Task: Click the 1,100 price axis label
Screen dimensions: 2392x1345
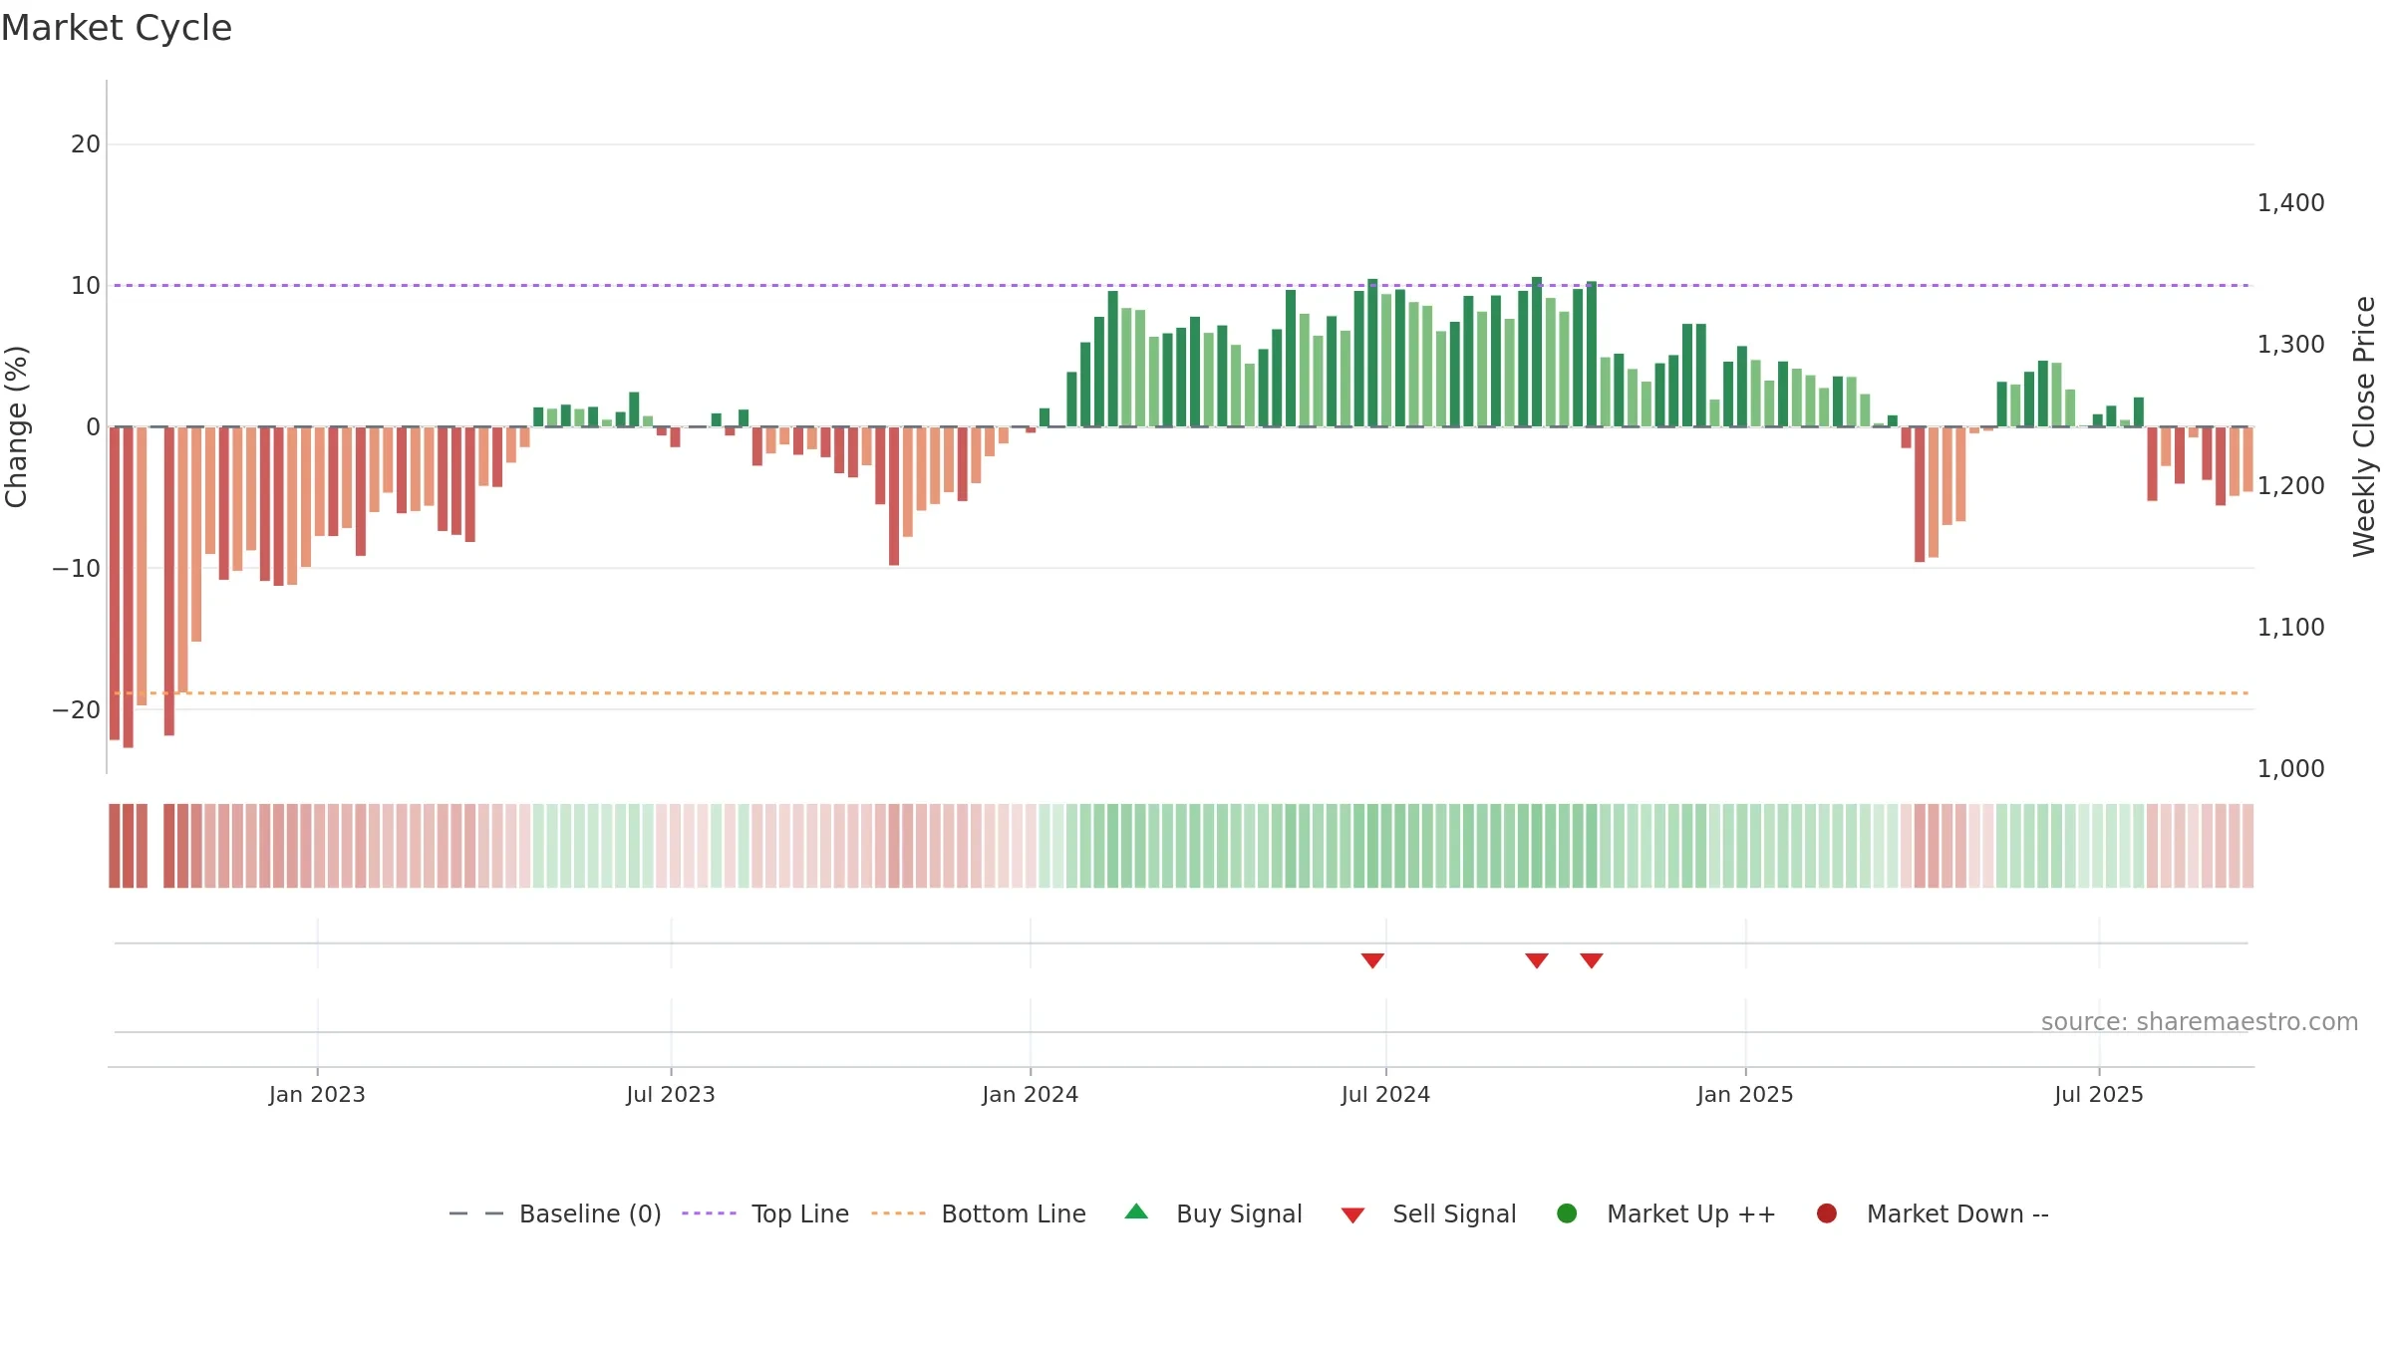Action: pos(2290,628)
